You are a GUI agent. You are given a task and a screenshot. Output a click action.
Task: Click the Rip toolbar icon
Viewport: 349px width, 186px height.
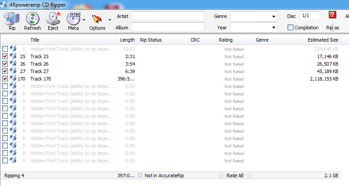(12, 19)
